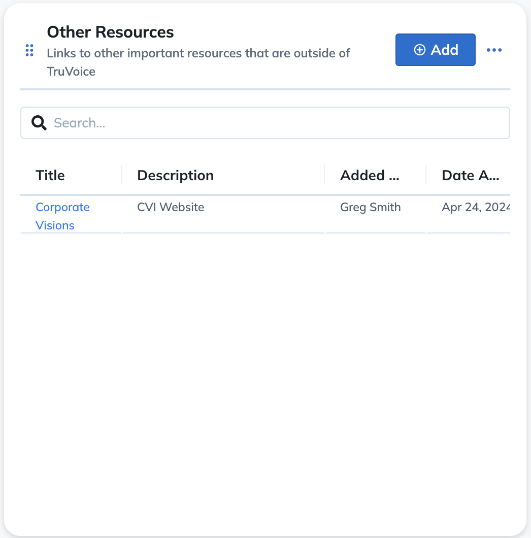Sort by the Title column header
531x538 pixels.
50,175
